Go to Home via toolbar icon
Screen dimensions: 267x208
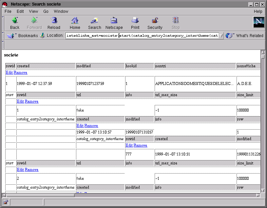coord(75,21)
